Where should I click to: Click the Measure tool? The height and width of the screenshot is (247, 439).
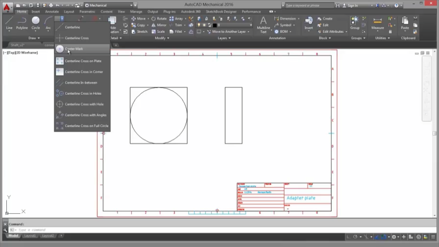pyautogui.click(x=377, y=23)
